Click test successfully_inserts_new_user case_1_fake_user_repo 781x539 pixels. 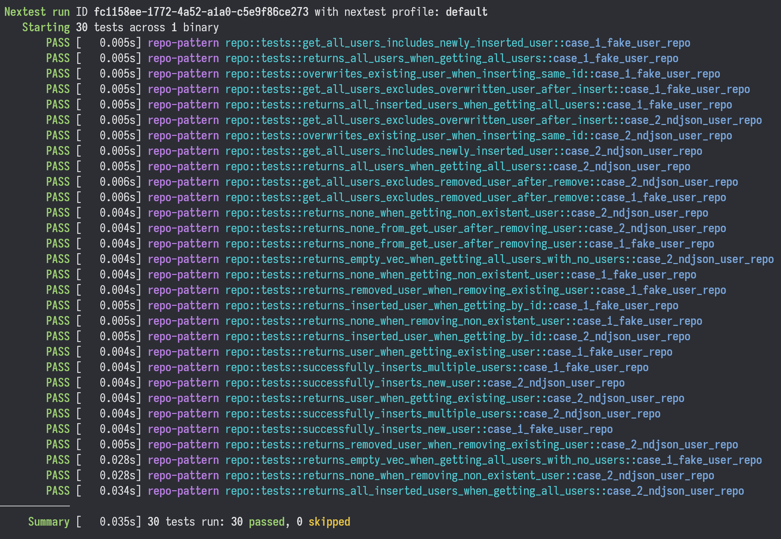(x=419, y=429)
